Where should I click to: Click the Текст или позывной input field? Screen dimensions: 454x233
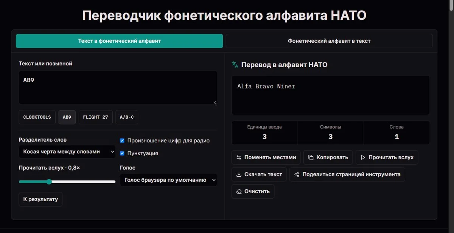pos(118,88)
